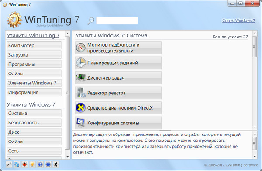262x171 pixels.
Task: Launch Планировщик заданий
Action: (x=118, y=63)
